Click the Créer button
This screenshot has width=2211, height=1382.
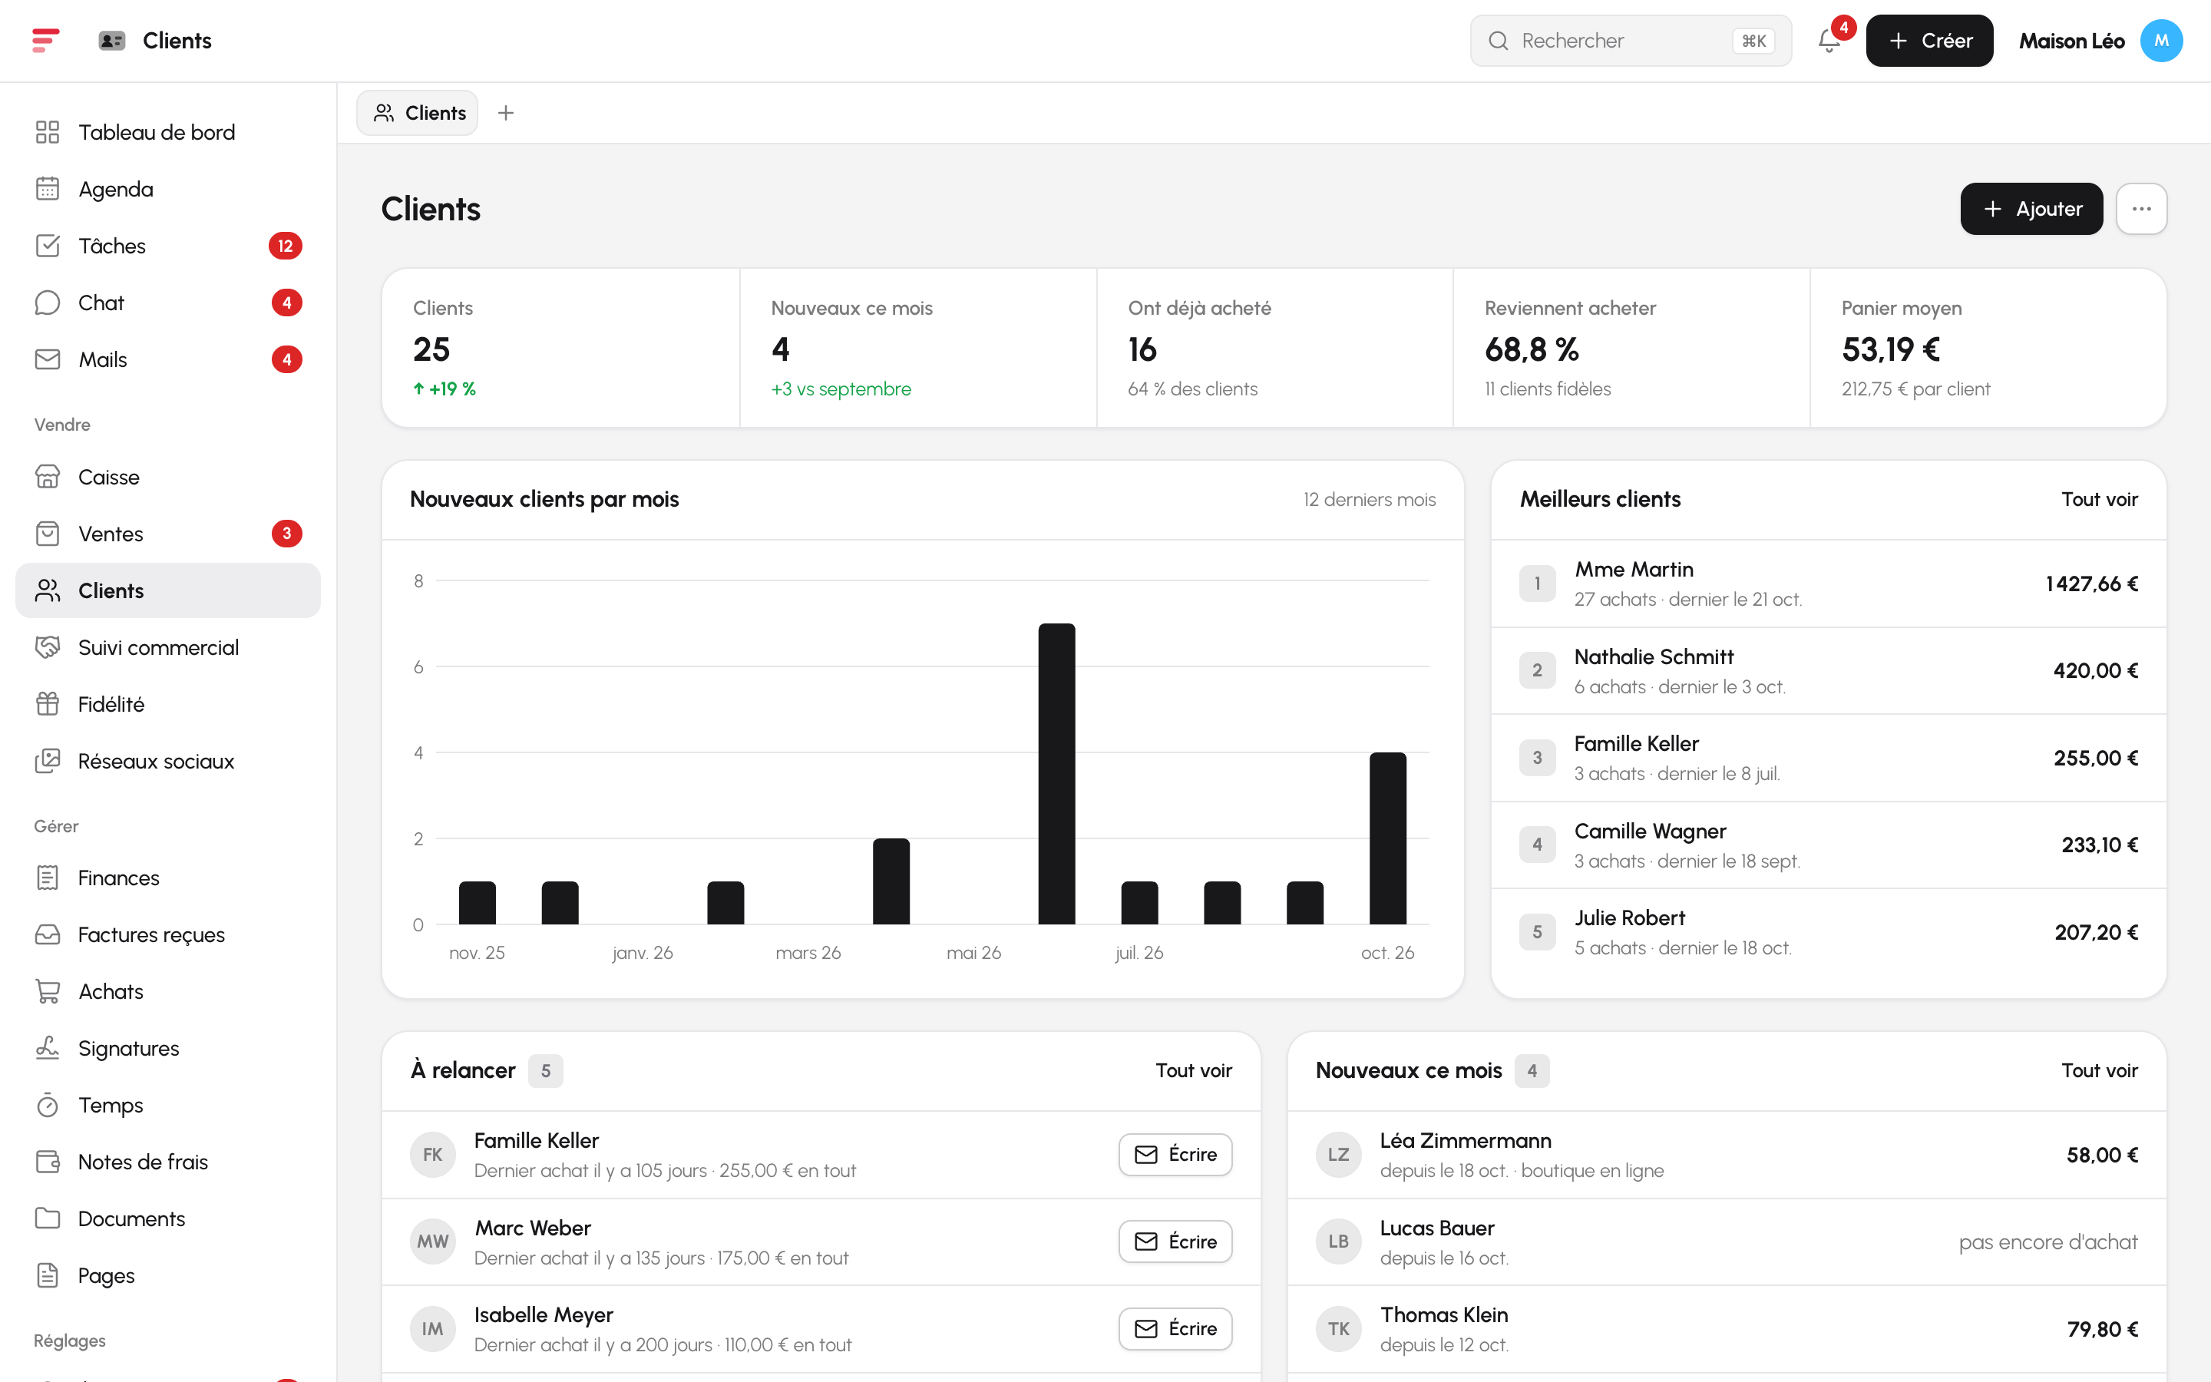click(x=1928, y=40)
